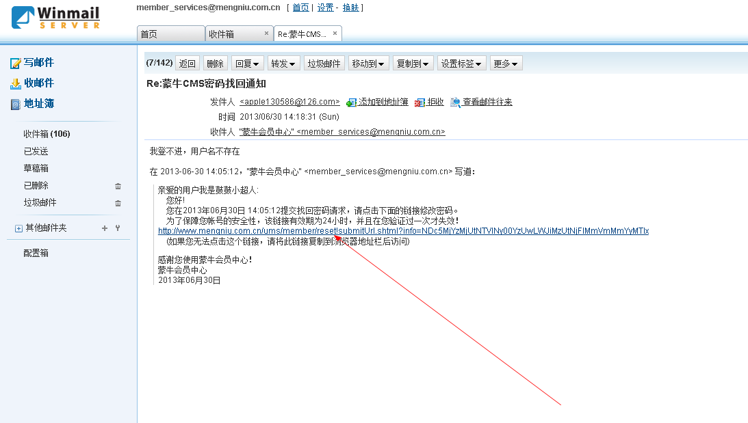This screenshot has height=423, width=748.
Task: Open the 设置标签 dropdown
Action: coord(461,64)
